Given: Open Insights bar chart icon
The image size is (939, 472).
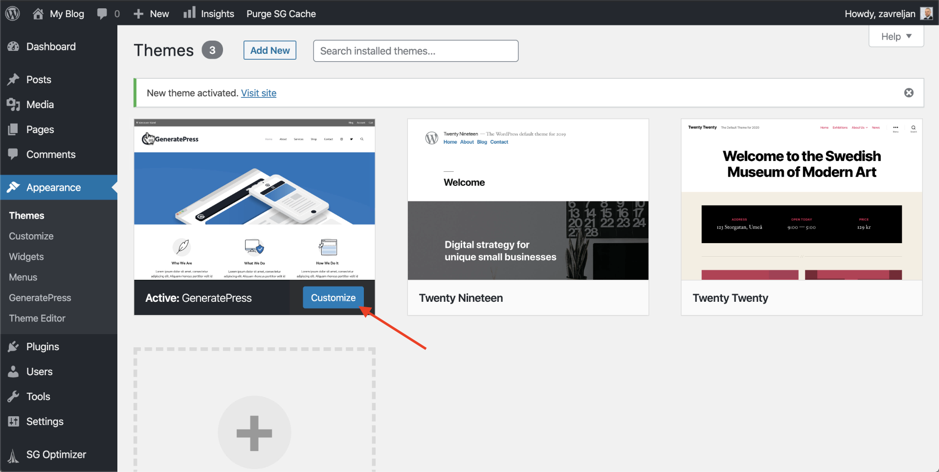Looking at the screenshot, I should coord(189,13).
